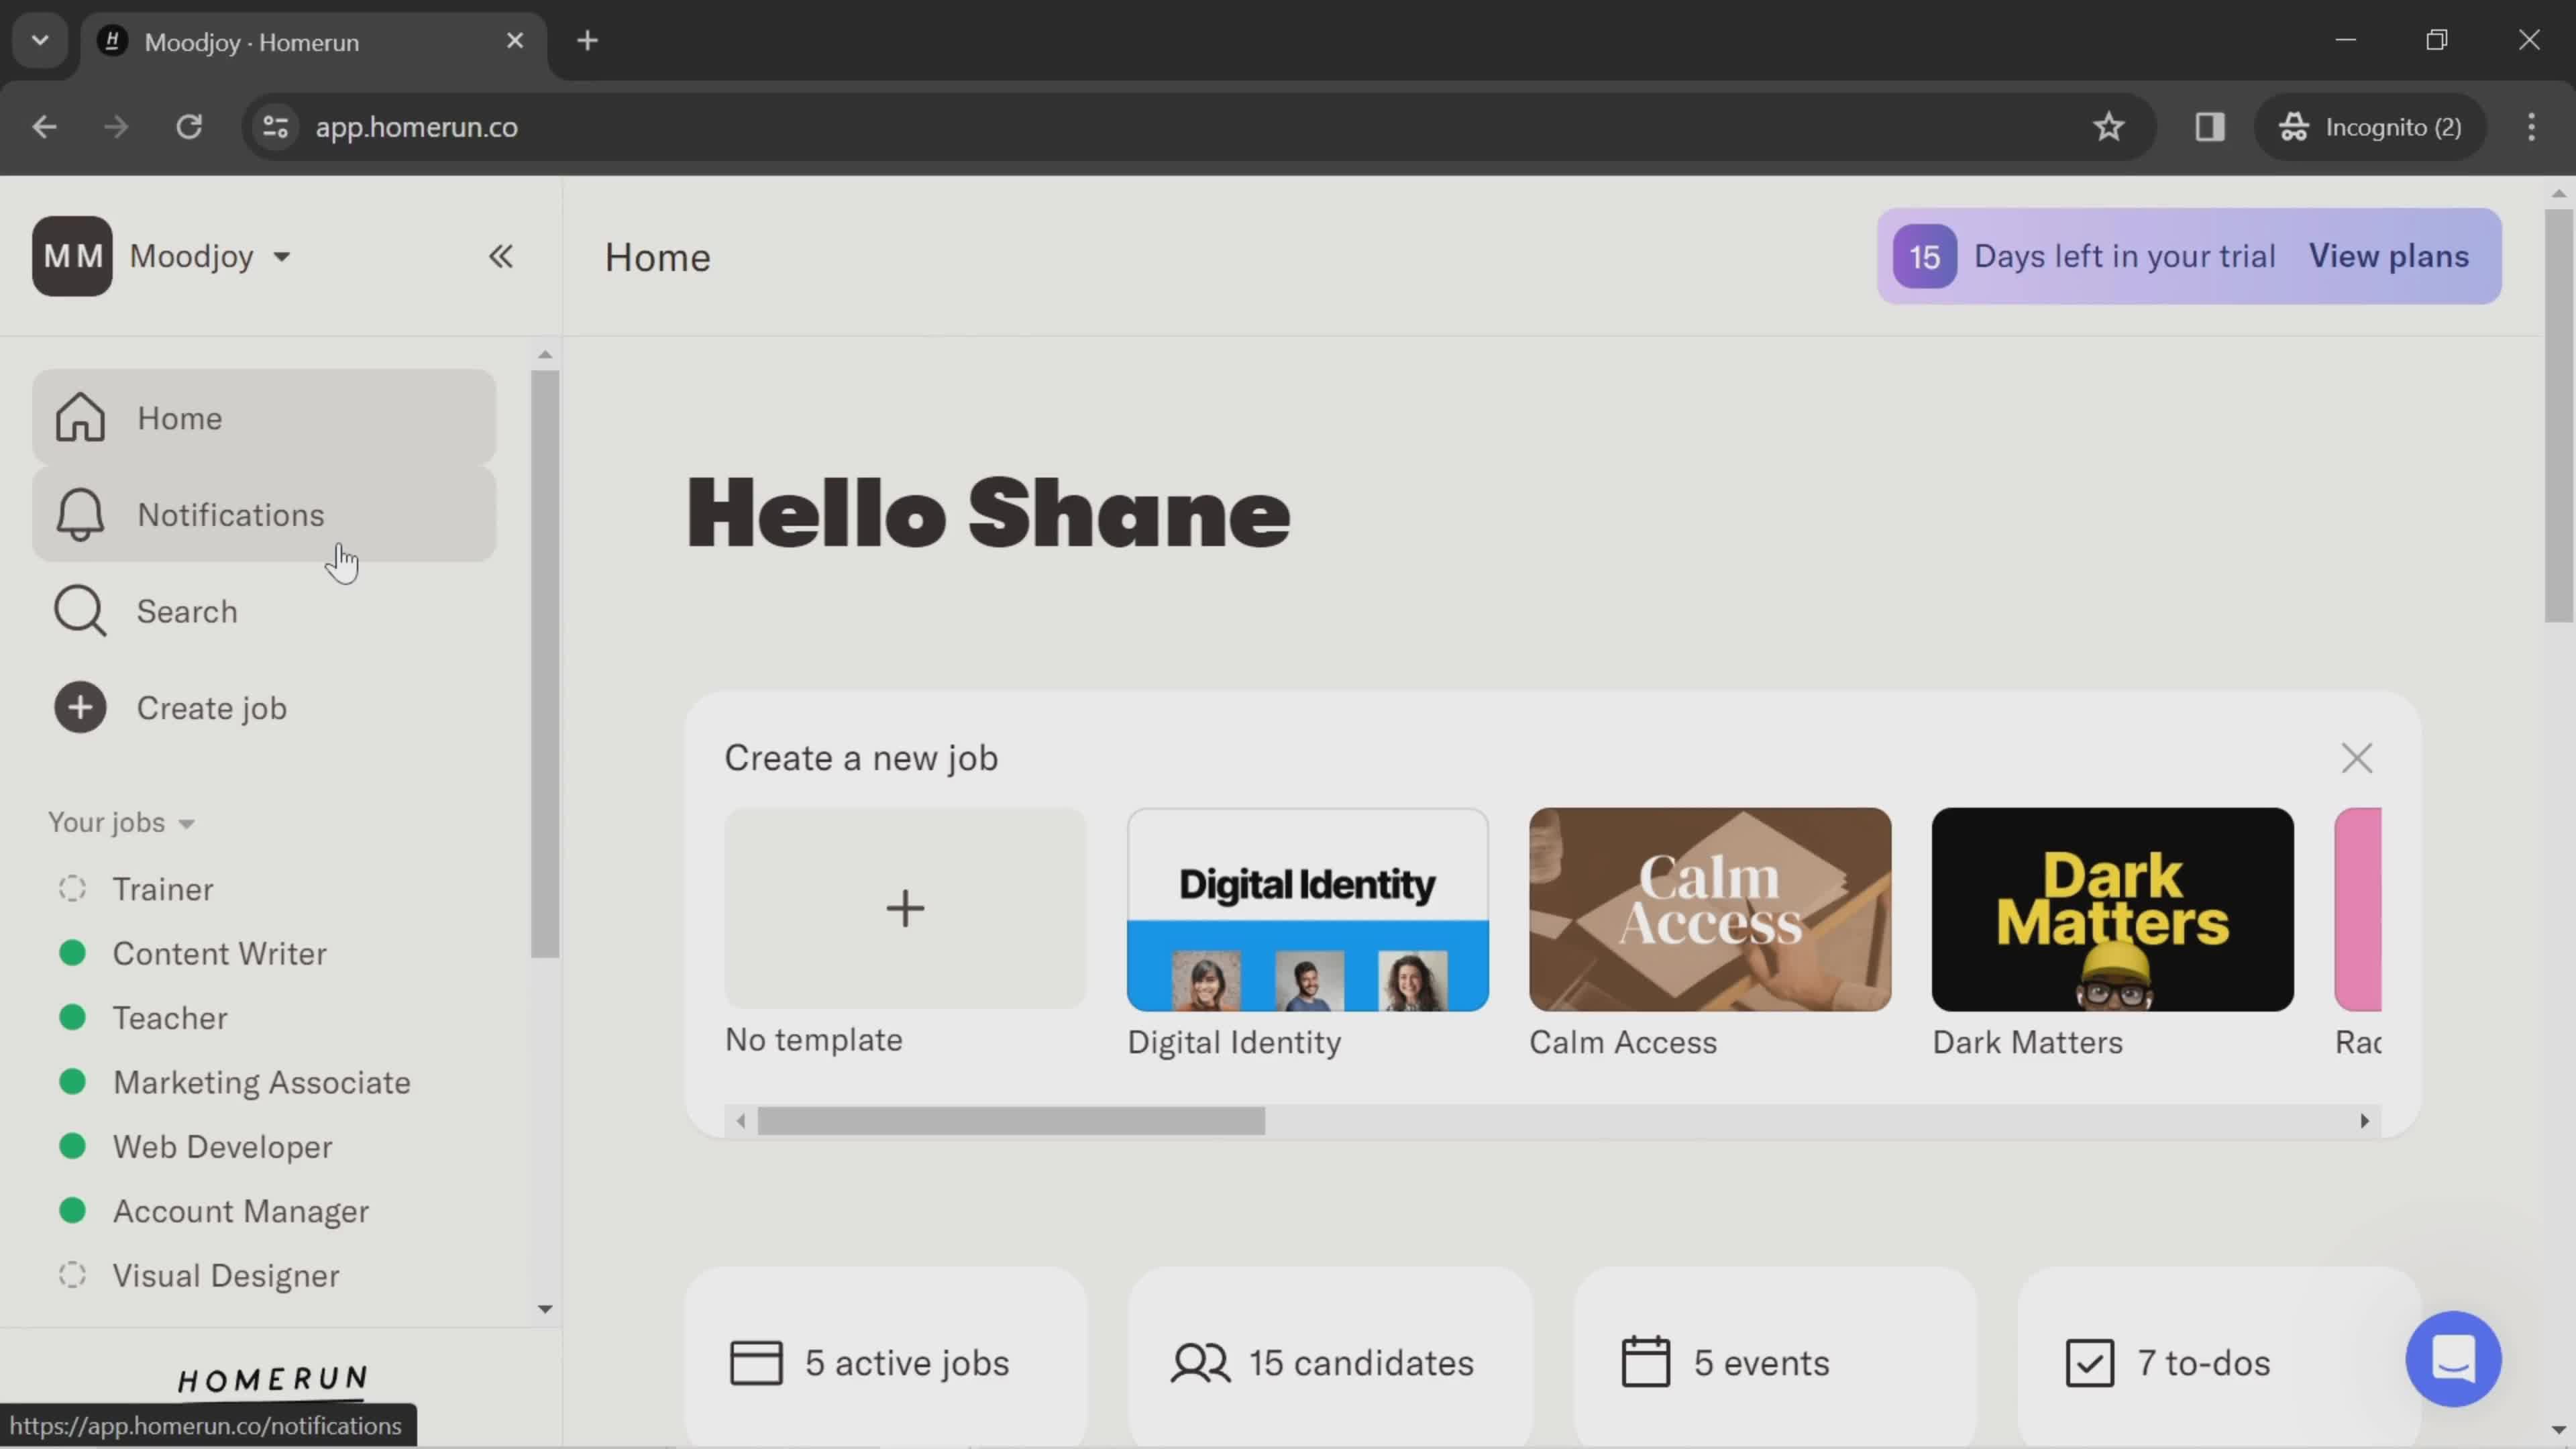Open the Web Developer job
Viewport: 2576px width, 1449px height.
[x=222, y=1147]
